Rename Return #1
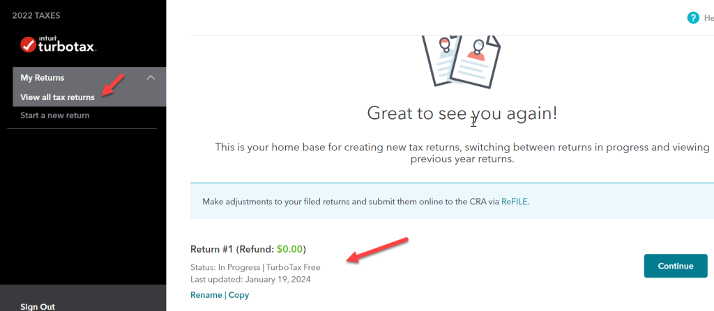714x311 pixels. [206, 295]
